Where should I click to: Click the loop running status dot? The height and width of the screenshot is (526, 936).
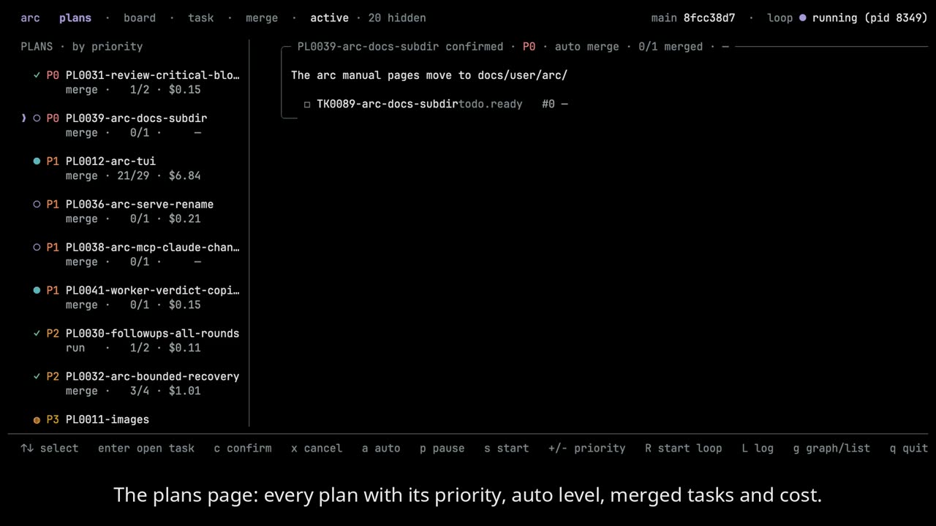[803, 18]
